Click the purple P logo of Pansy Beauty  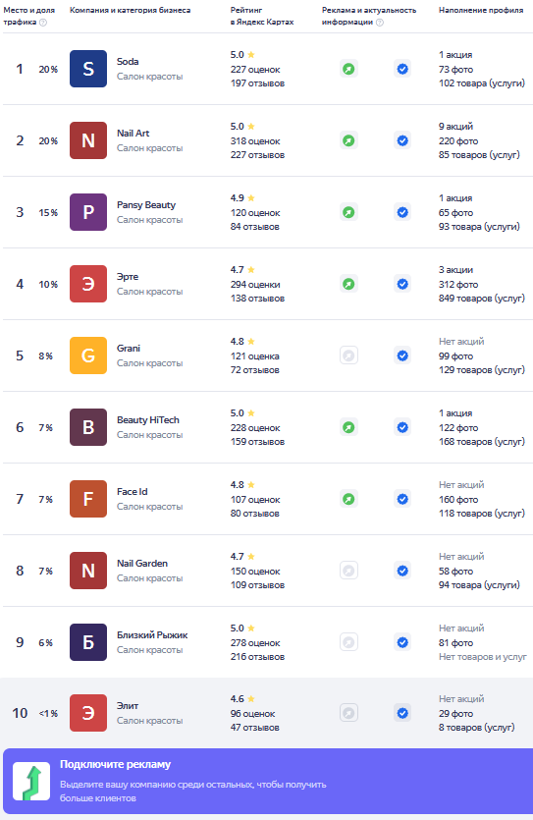(88, 212)
